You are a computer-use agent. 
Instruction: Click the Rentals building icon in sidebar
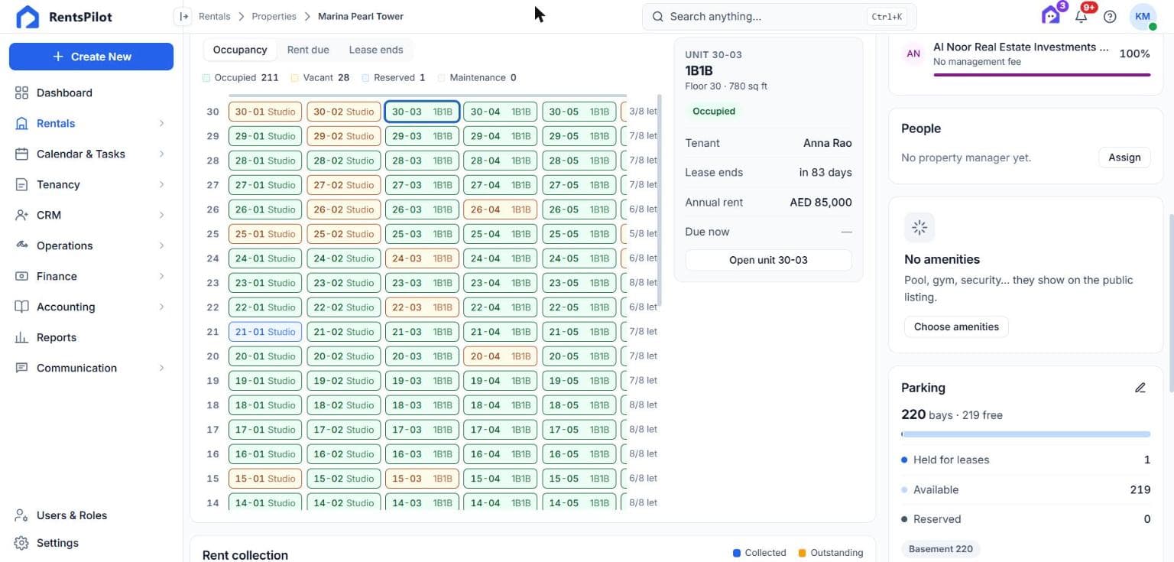[21, 123]
